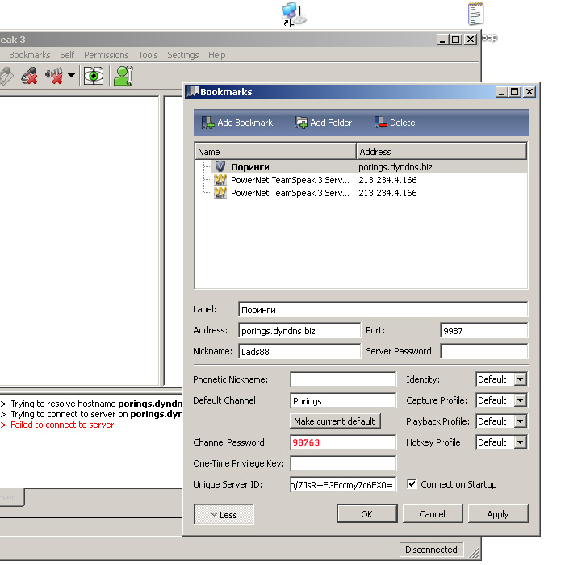This screenshot has width=565, height=565.
Task: Open the Permissions menu
Action: 107,55
